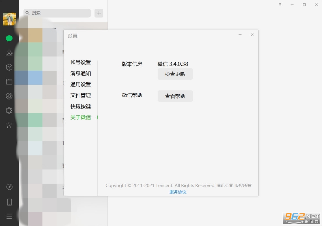Focus the 搜索 search field
The height and width of the screenshot is (226, 322).
(57, 13)
